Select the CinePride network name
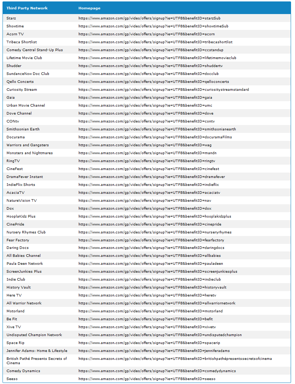 click(15, 224)
